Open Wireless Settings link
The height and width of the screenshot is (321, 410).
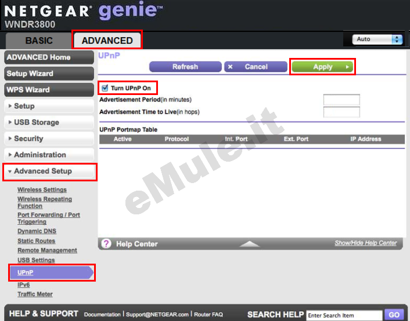pyautogui.click(x=42, y=189)
